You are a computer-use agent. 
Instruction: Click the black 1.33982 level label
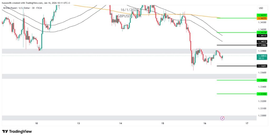262,45
